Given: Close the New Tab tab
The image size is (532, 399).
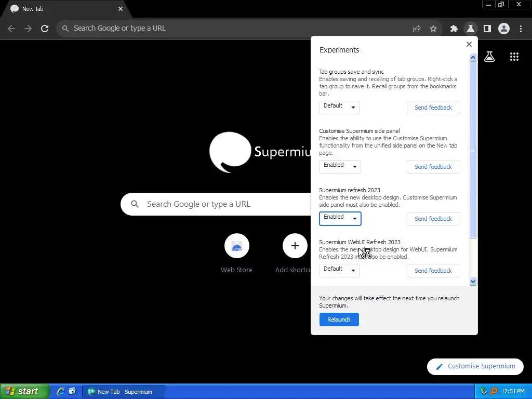Looking at the screenshot, I should click(x=121, y=9).
